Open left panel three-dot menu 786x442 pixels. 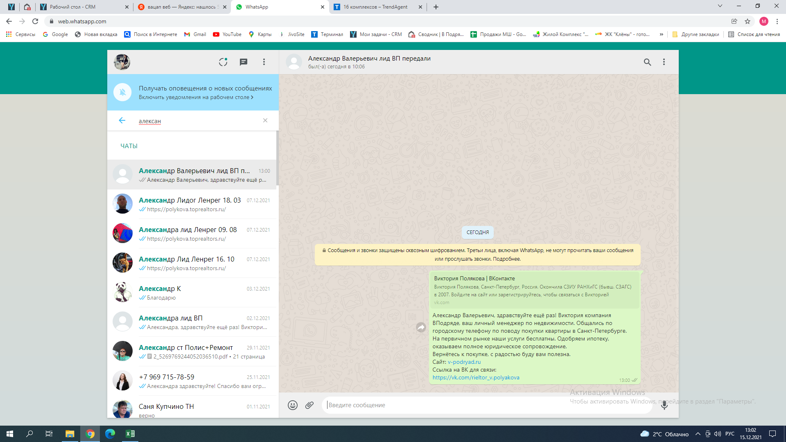(264, 62)
